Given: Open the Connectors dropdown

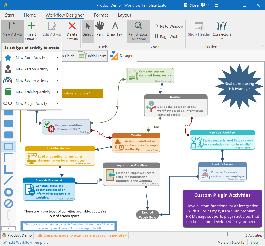Looking at the screenshot, I should click(222, 31).
